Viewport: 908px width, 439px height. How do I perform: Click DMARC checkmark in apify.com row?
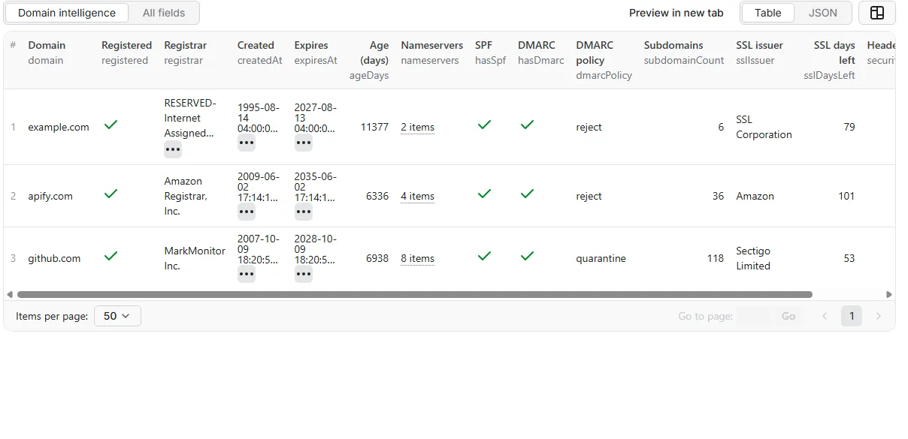tap(527, 194)
